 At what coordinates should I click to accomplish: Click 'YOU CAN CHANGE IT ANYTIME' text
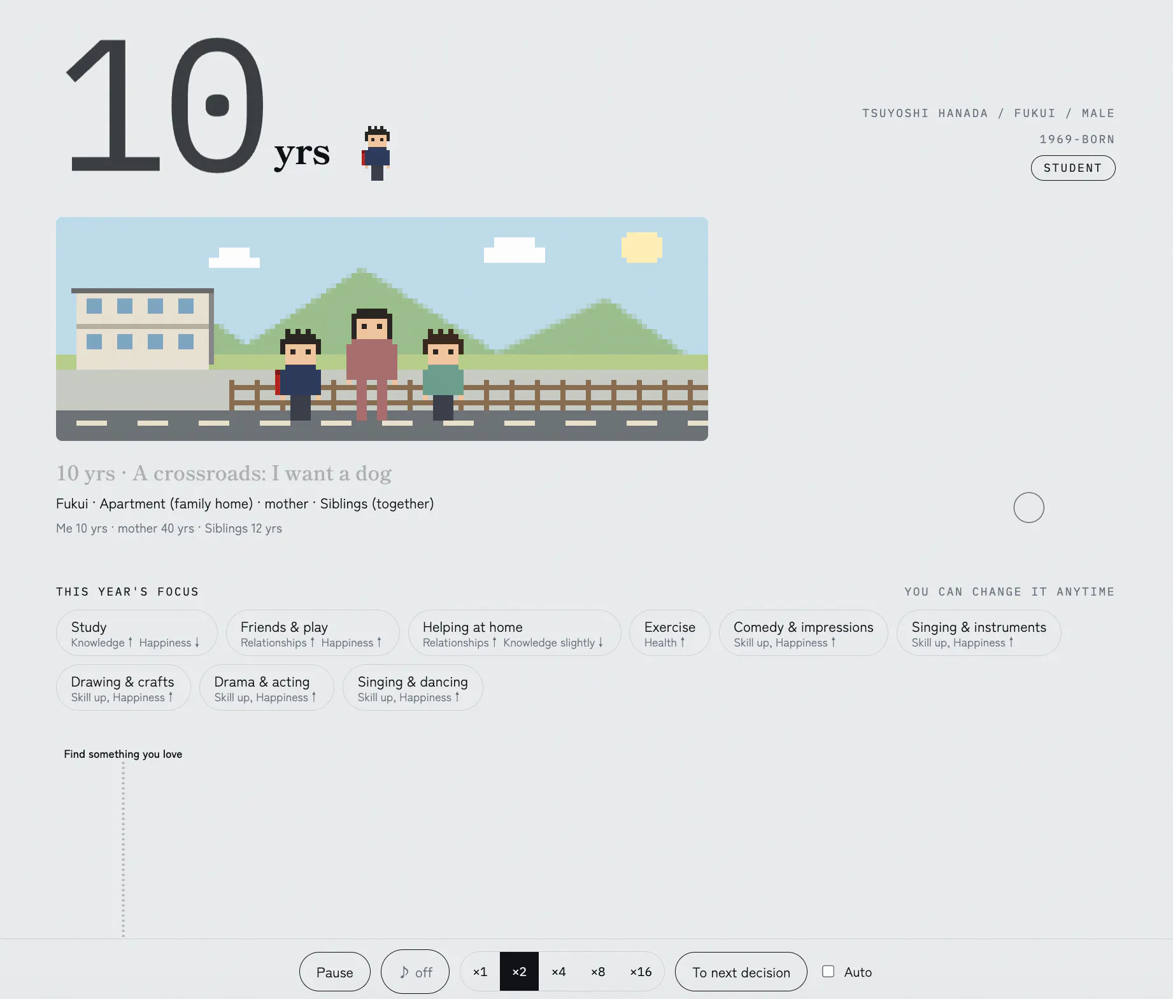click(x=1009, y=592)
